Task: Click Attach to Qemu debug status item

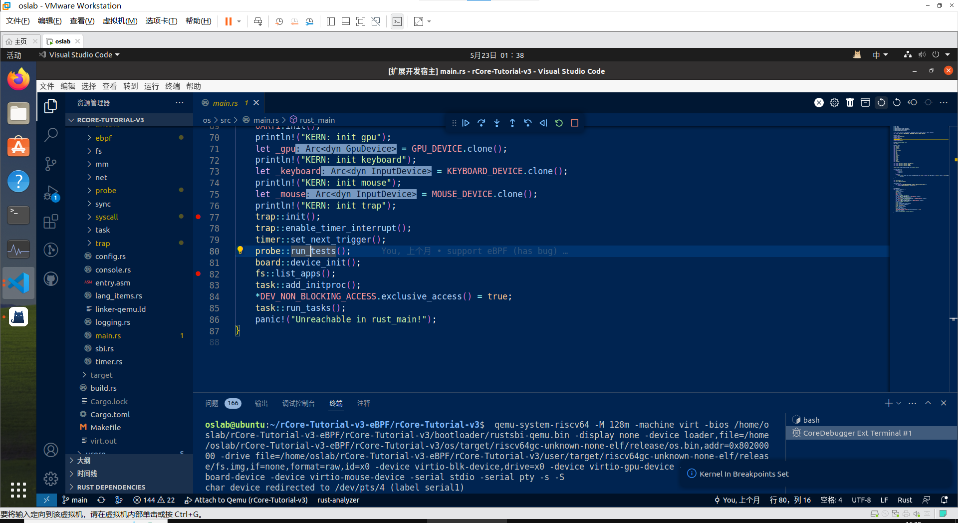Action: coord(246,500)
